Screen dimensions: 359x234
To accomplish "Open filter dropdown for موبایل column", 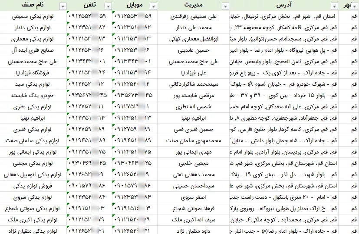I will tap(153, 7).
